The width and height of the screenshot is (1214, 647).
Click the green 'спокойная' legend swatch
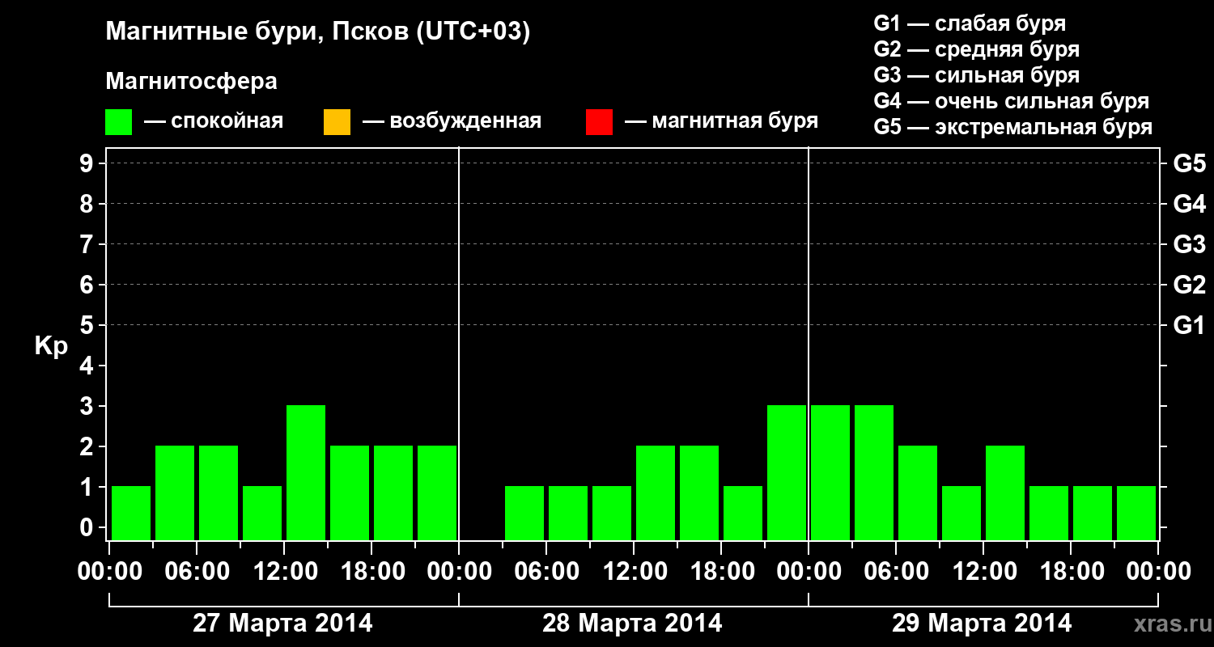pyautogui.click(x=119, y=122)
